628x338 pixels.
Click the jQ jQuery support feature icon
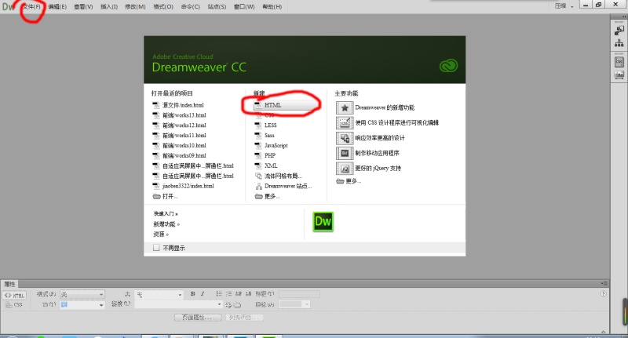[x=345, y=169]
